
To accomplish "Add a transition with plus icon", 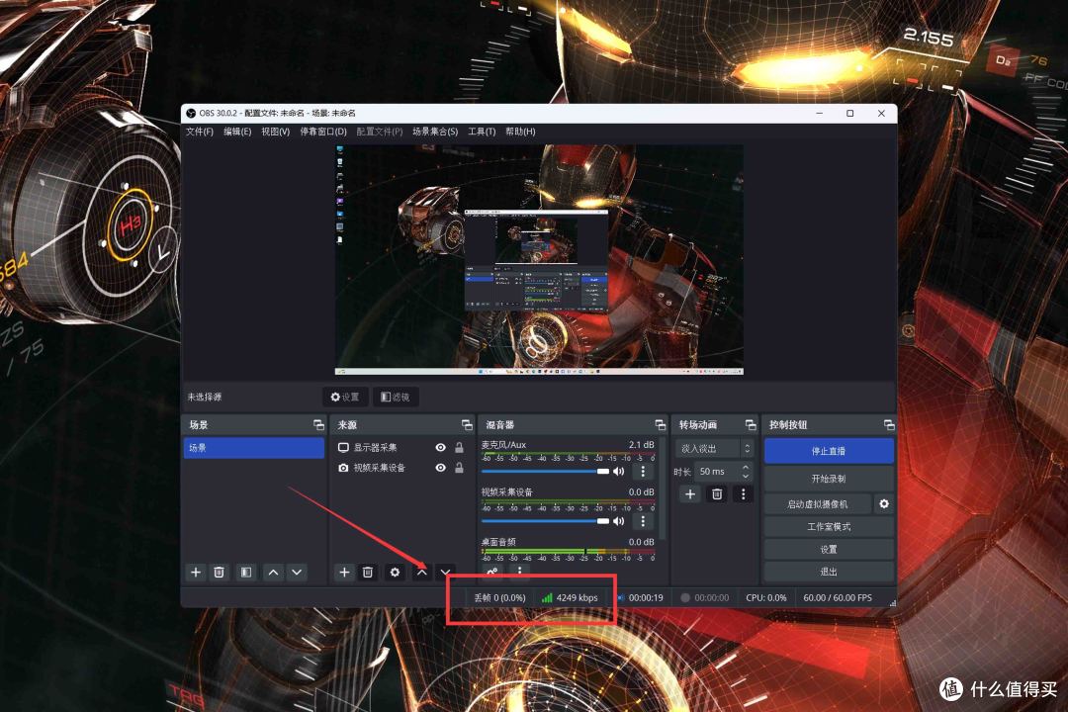I will click(x=690, y=494).
